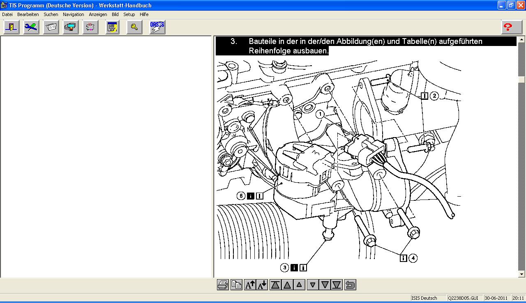This screenshot has width=526, height=303.
Task: Jump to document top with barred up-triangle
Action: pos(275,285)
